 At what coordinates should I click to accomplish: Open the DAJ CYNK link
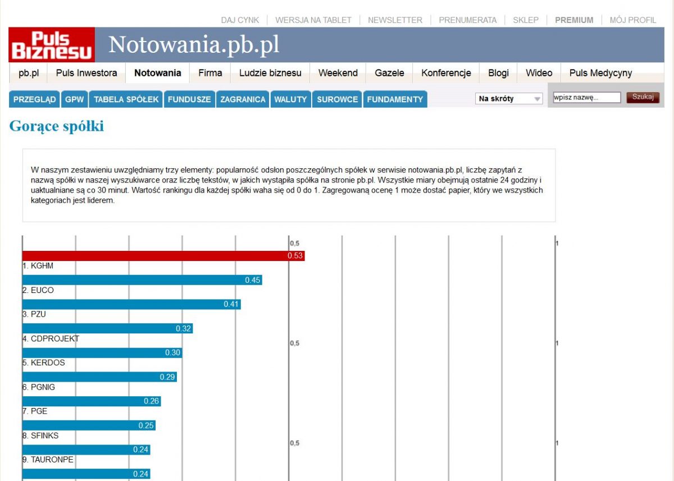[240, 20]
